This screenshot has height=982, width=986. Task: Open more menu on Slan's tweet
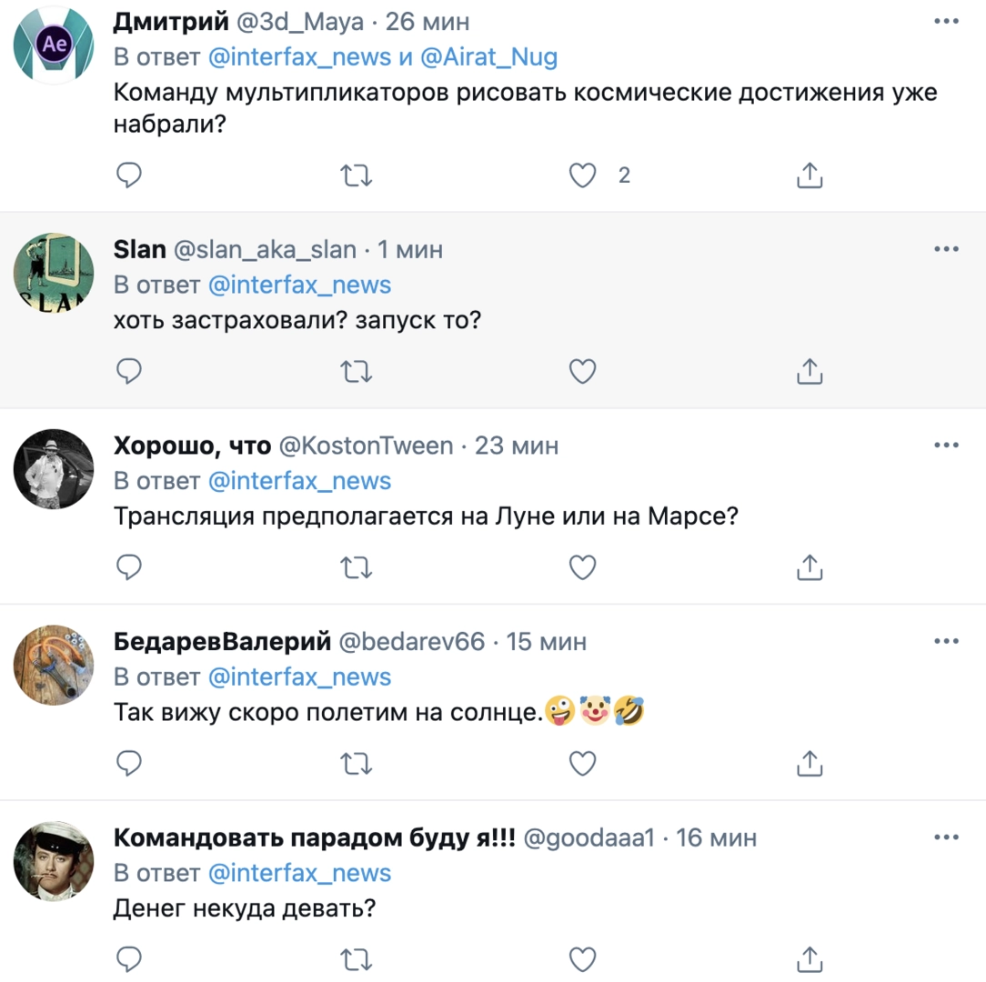coord(946,248)
